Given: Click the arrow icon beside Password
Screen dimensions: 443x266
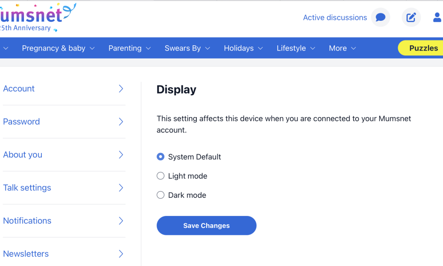Looking at the screenshot, I should (x=121, y=122).
